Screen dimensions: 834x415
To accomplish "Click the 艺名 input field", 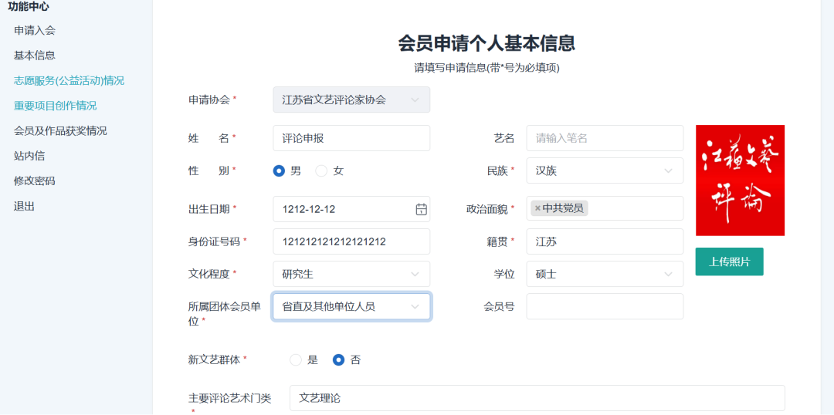I will [x=604, y=138].
